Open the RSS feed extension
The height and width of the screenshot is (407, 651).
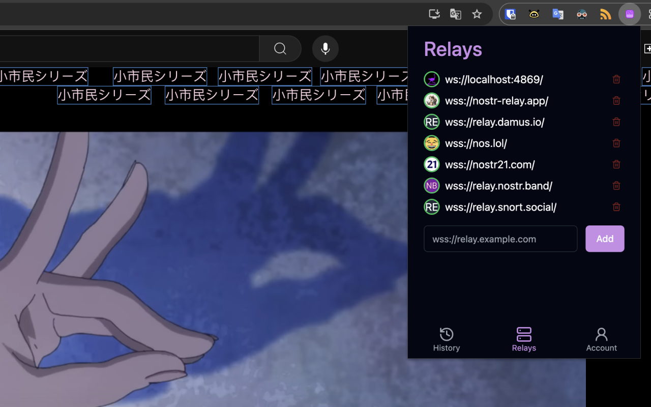coord(605,14)
